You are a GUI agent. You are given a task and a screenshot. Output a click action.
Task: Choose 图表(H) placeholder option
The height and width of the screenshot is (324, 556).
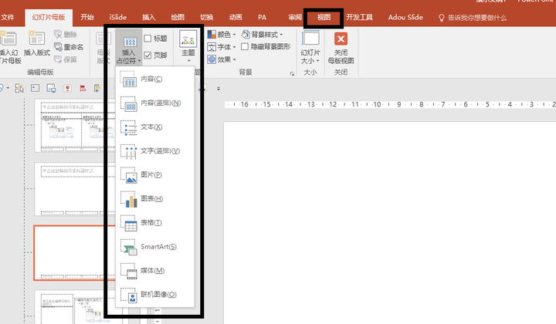click(x=155, y=199)
